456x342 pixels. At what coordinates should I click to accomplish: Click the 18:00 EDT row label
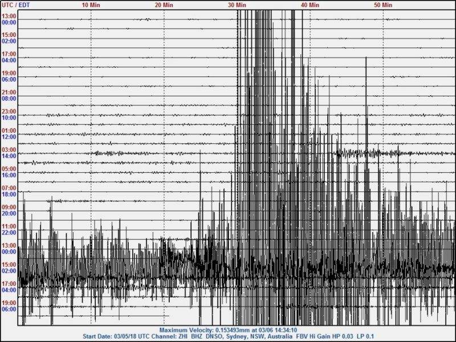pos(9,194)
